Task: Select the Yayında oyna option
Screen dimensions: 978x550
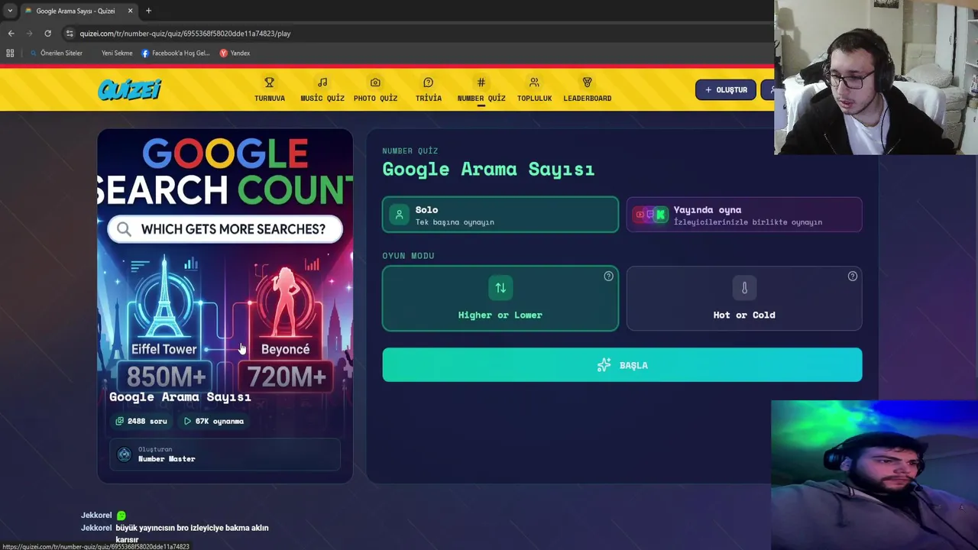Action: [x=744, y=215]
